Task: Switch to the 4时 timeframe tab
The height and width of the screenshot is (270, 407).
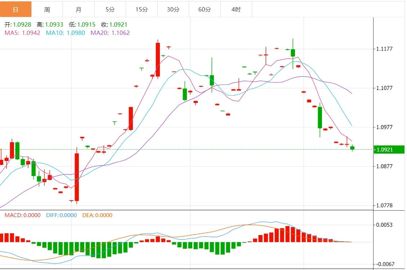Action: point(236,9)
